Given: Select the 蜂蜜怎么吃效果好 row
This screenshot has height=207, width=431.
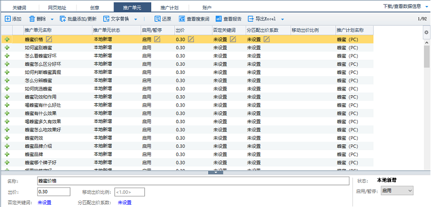Looking at the screenshot, I should coord(187,130).
